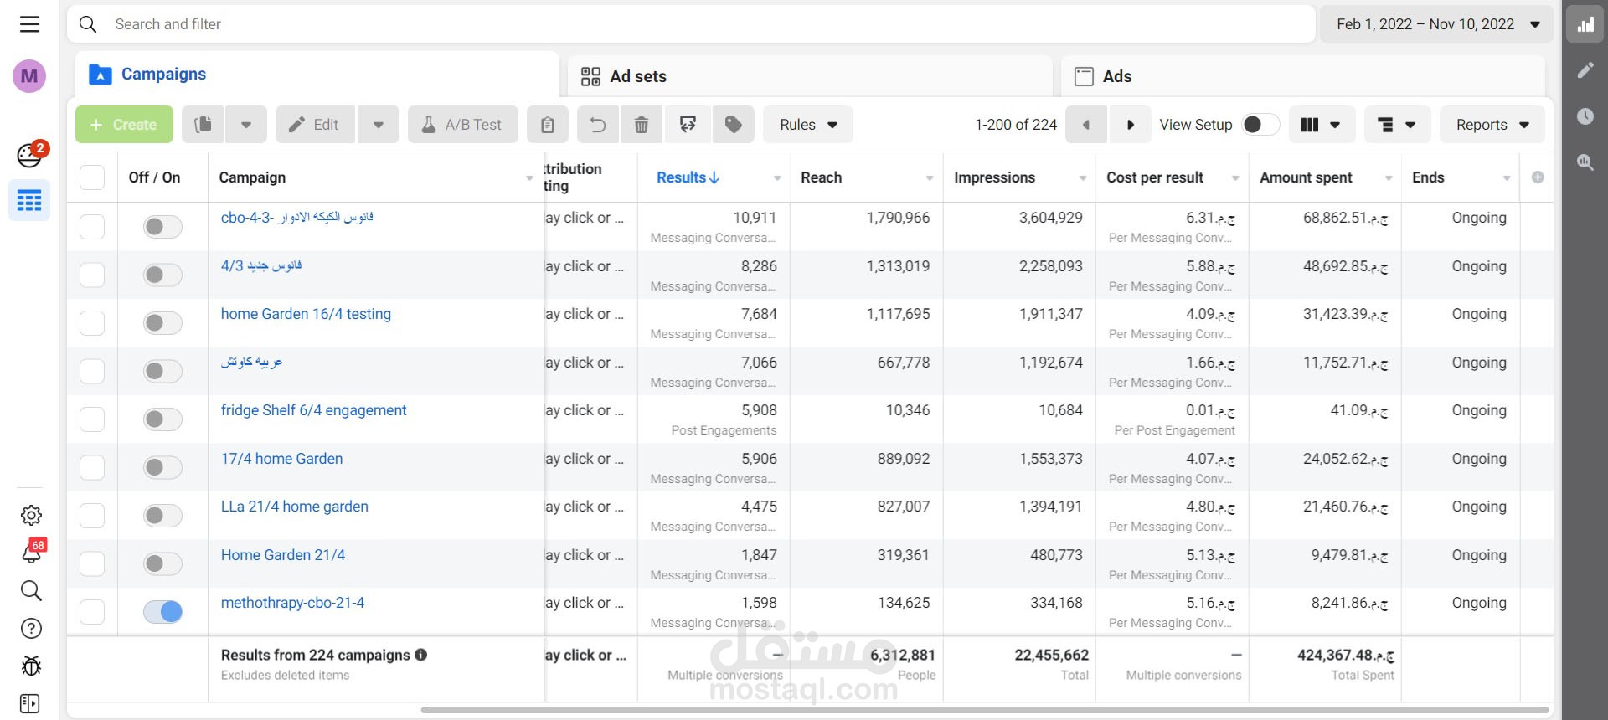Open the edit pencil panel icon
The image size is (1608, 720).
(1585, 70)
